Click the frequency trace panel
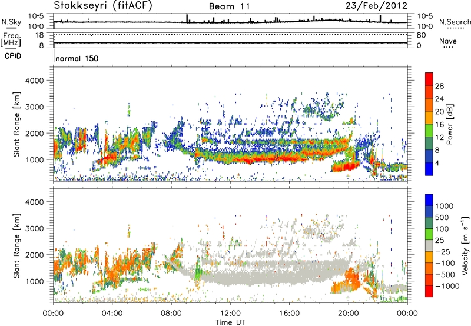Viewport: 471px width, 326px height. pyautogui.click(x=230, y=40)
